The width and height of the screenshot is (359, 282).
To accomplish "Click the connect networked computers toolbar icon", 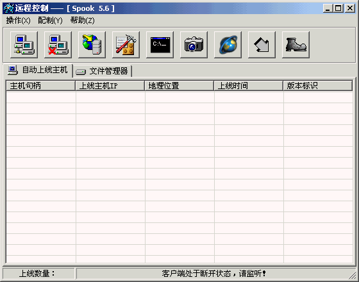I will [24, 45].
